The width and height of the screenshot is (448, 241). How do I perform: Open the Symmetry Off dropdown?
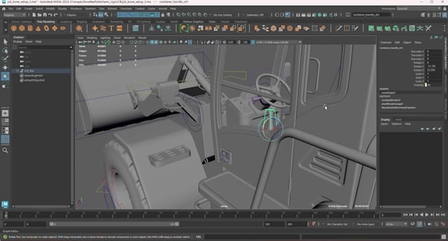tap(256, 15)
